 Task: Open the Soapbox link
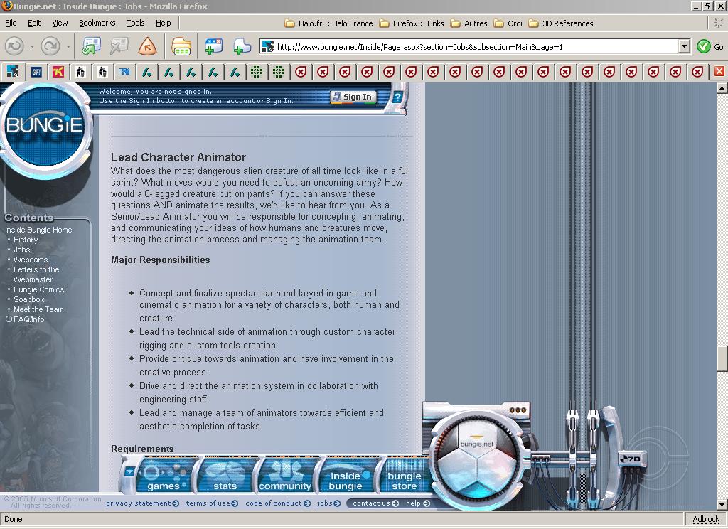(28, 299)
